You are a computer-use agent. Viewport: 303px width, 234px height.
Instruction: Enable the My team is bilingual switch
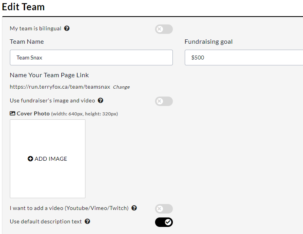tap(164, 29)
